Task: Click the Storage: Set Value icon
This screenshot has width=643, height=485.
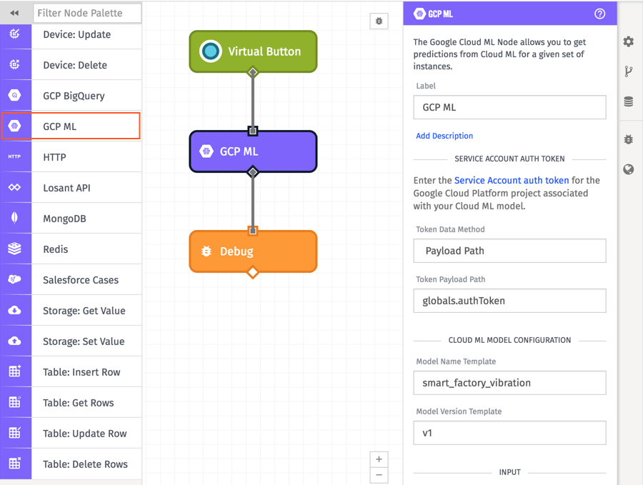Action: 15,341
